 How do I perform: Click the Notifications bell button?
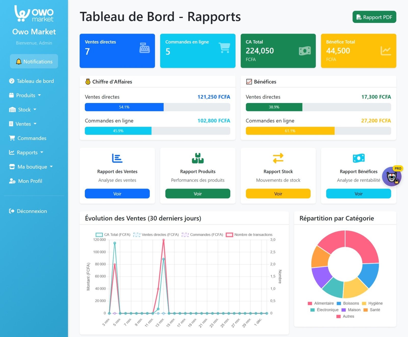click(34, 61)
